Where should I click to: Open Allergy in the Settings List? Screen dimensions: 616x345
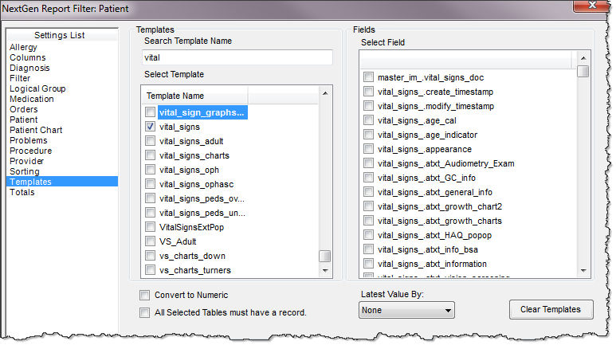click(23, 47)
